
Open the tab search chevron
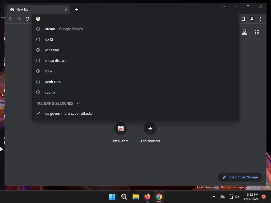click(223, 7)
